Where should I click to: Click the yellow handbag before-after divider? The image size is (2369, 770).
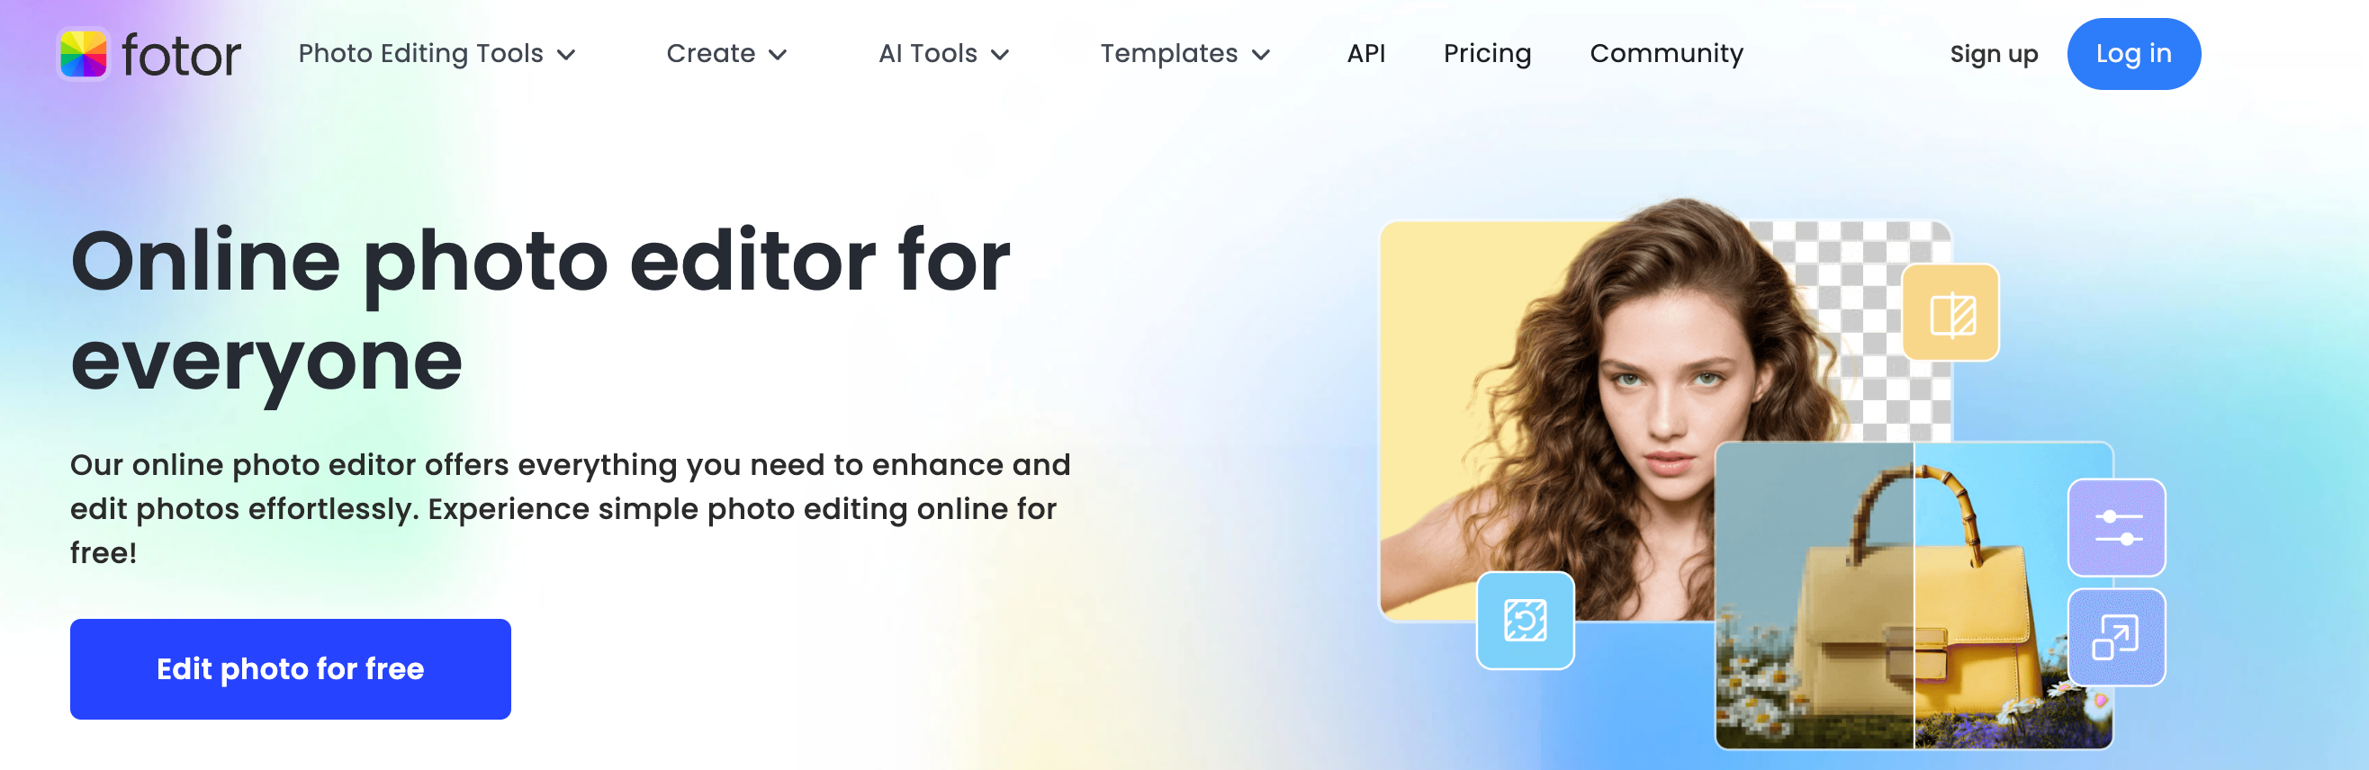[x=1914, y=595]
